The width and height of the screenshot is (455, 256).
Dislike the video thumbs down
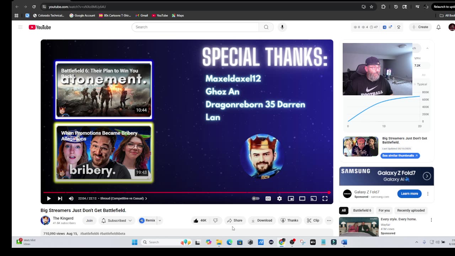click(215, 220)
